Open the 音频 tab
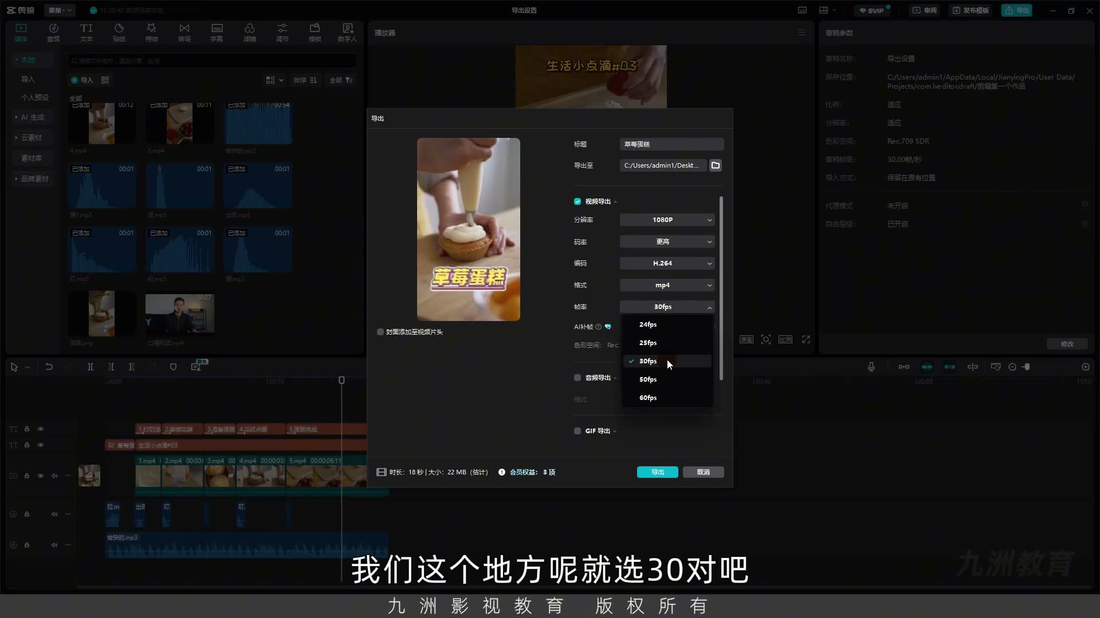This screenshot has width=1100, height=618. tap(53, 33)
